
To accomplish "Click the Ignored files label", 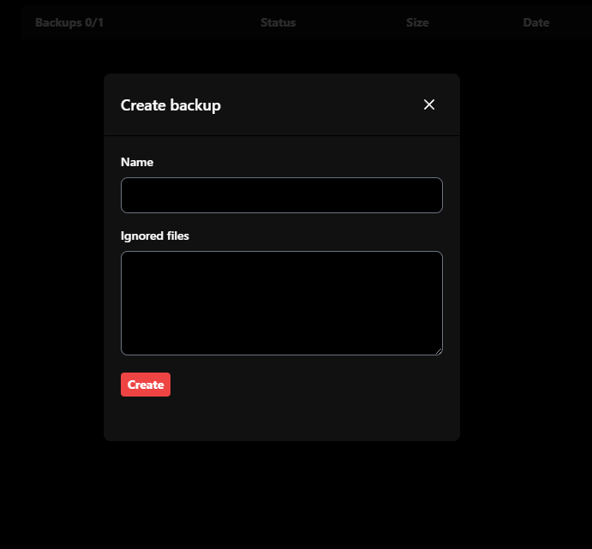I will 155,236.
